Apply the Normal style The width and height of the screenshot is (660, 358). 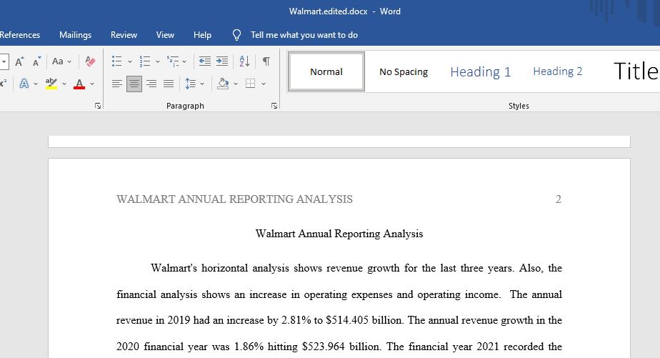tap(326, 71)
